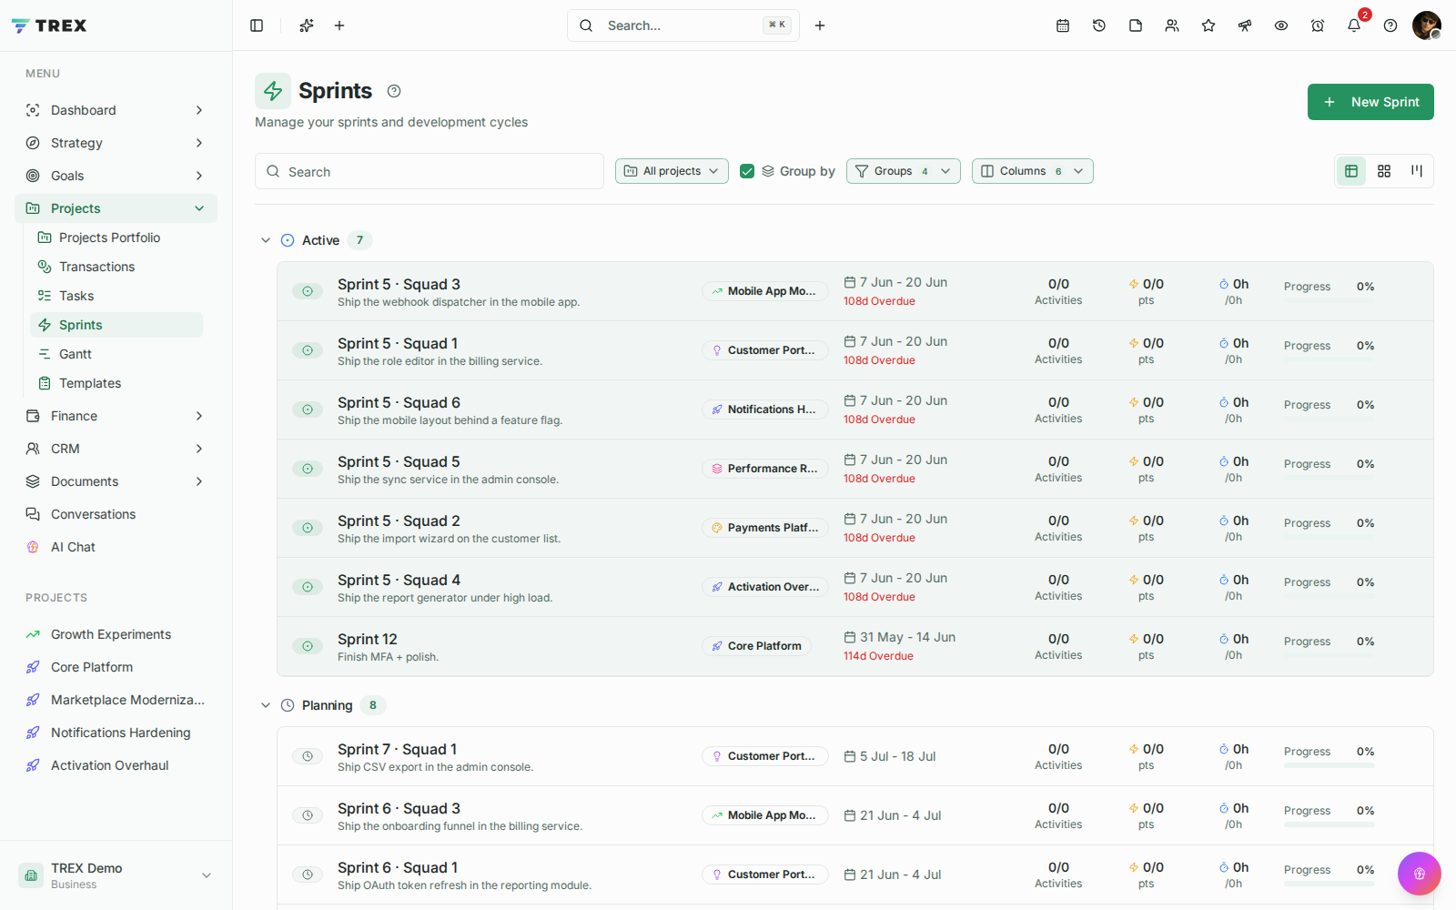Open Conversations in sidebar

(x=116, y=514)
